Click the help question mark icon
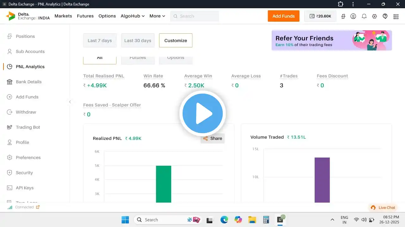This screenshot has height=227, width=405. pos(385,16)
